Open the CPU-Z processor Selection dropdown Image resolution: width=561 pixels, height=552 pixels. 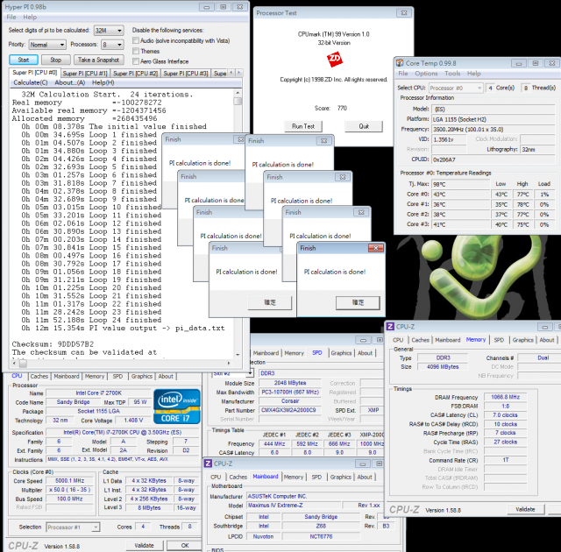[x=73, y=527]
